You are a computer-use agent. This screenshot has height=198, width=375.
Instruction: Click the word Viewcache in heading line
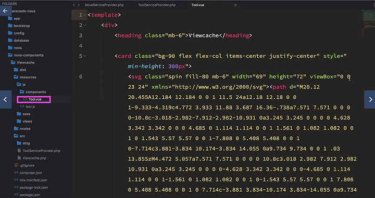[x=204, y=35]
